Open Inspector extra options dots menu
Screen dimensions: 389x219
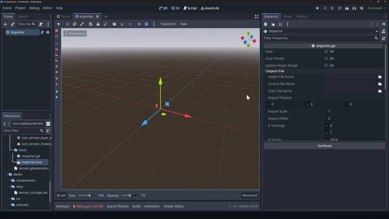click(x=287, y=24)
